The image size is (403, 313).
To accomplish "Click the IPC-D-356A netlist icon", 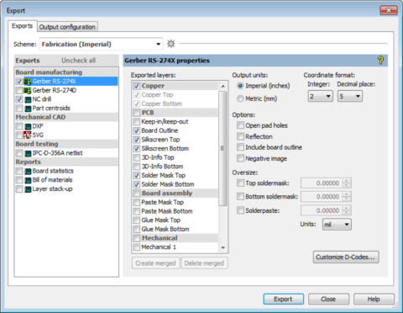I will click(x=28, y=153).
